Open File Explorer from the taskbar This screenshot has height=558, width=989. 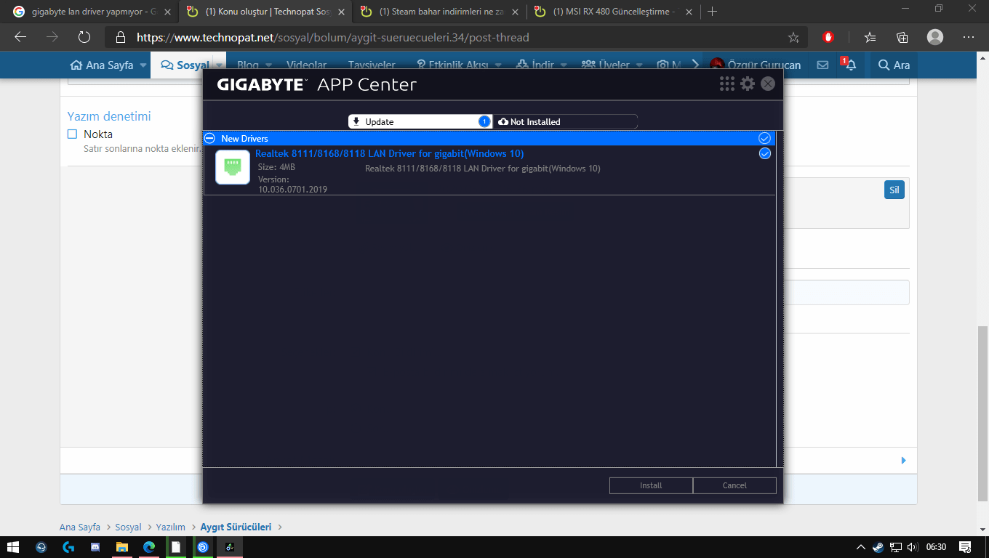[x=121, y=547]
